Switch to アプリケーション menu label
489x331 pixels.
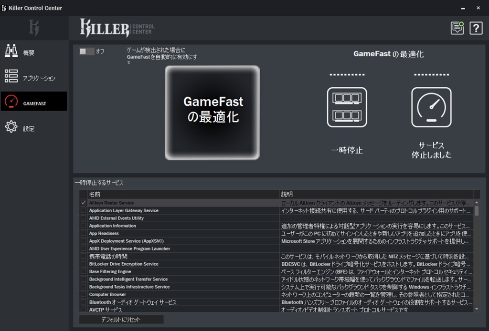(39, 78)
